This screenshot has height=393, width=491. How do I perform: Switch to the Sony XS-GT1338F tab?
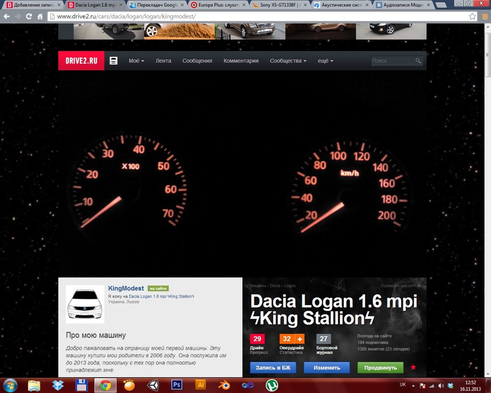coord(280,5)
